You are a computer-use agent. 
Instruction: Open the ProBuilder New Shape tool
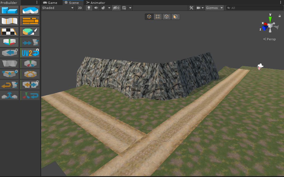(x=10, y=10)
